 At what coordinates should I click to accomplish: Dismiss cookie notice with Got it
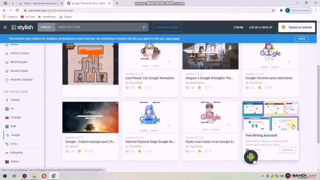coord(301,38)
